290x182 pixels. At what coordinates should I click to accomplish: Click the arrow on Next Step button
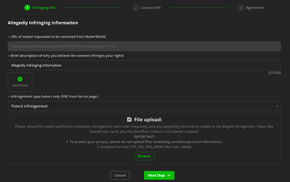169,175
